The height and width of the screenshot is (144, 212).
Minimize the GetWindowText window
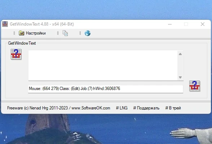click(x=170, y=24)
